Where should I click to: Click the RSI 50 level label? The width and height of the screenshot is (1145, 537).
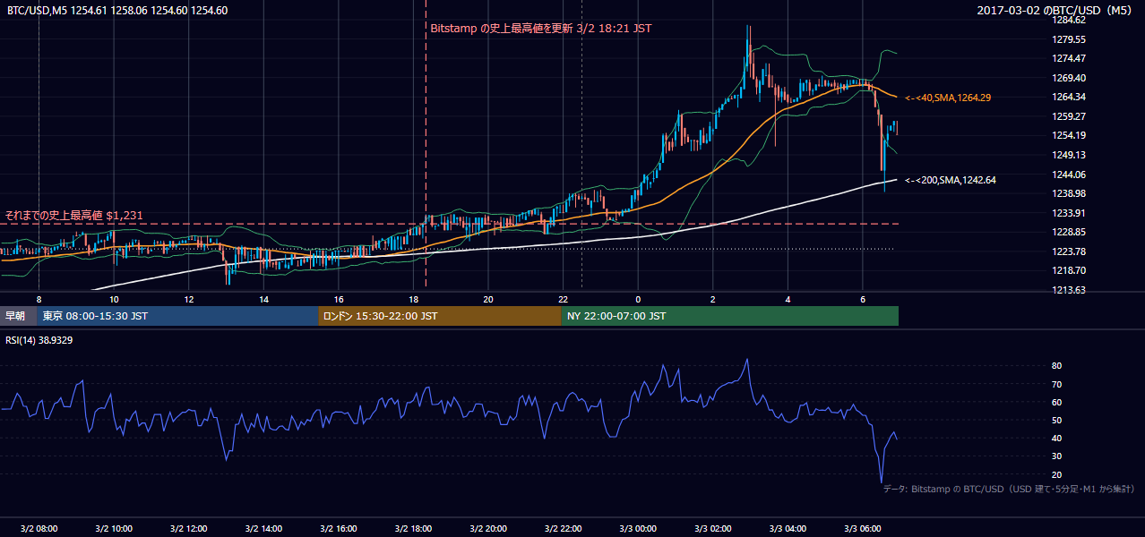coord(1057,420)
